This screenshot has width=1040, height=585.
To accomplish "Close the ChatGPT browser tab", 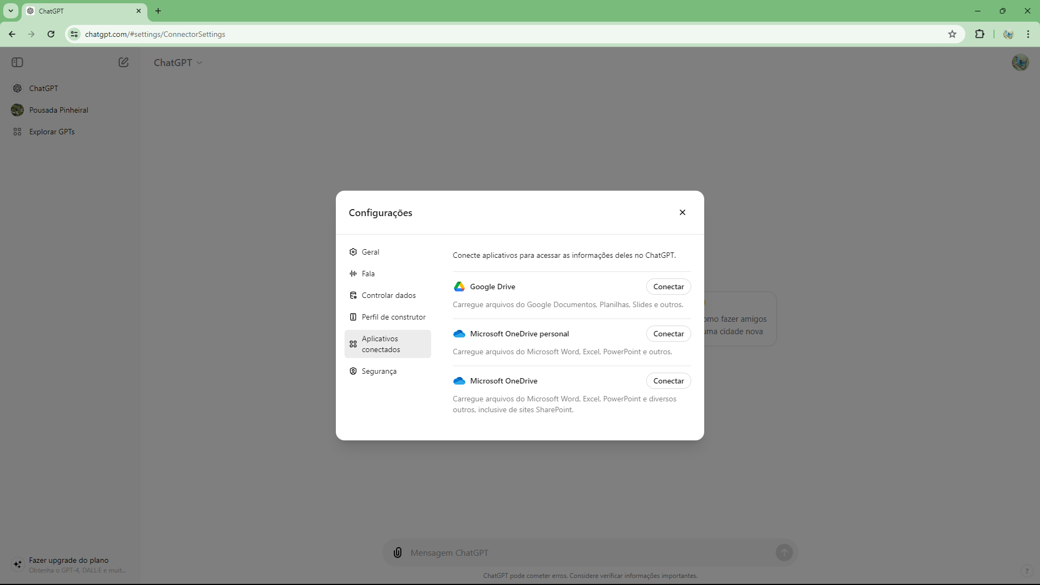I will (x=139, y=11).
